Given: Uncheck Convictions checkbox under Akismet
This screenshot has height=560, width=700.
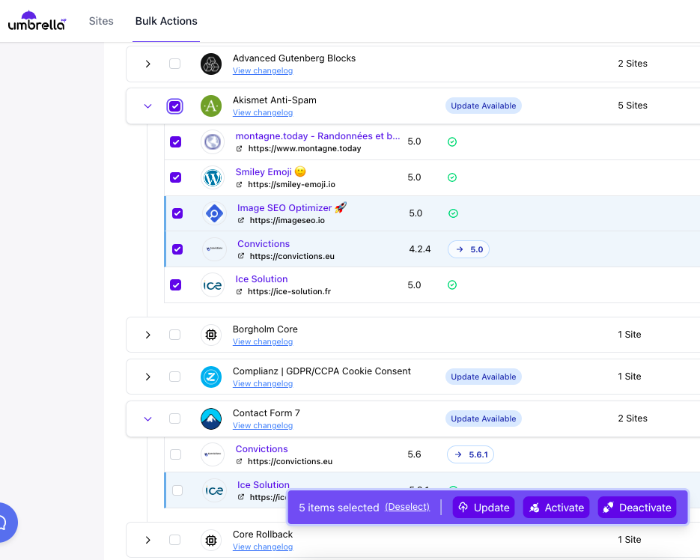Looking at the screenshot, I should point(177,249).
